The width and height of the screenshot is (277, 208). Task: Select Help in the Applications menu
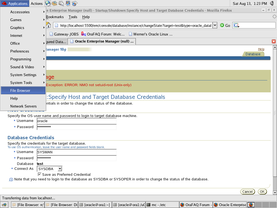(23, 98)
